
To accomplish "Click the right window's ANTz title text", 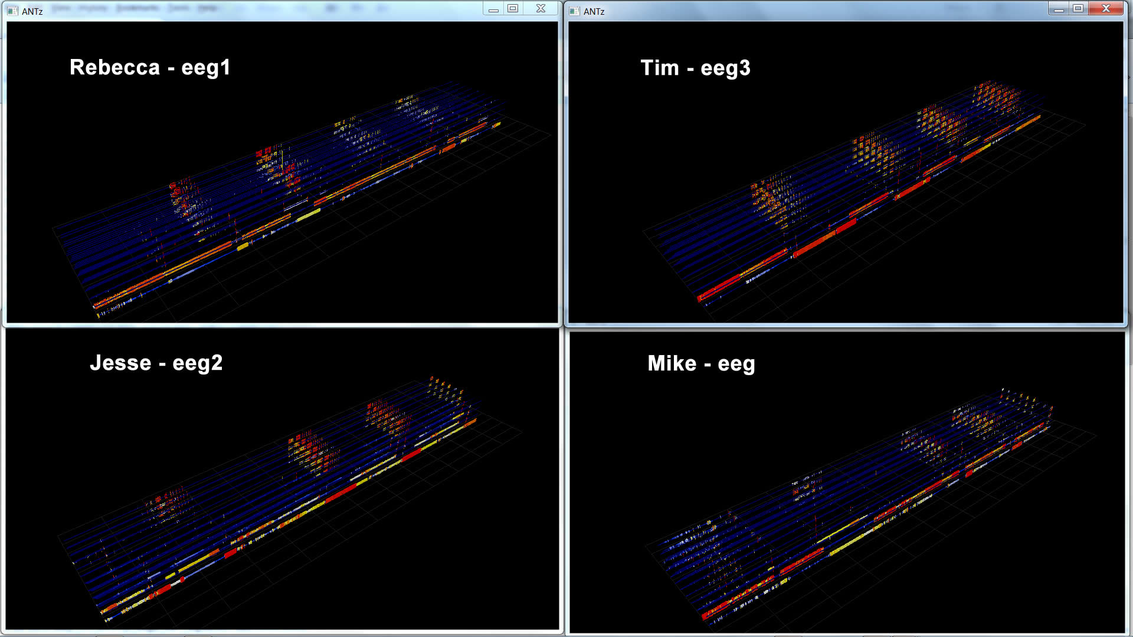I will (x=594, y=11).
